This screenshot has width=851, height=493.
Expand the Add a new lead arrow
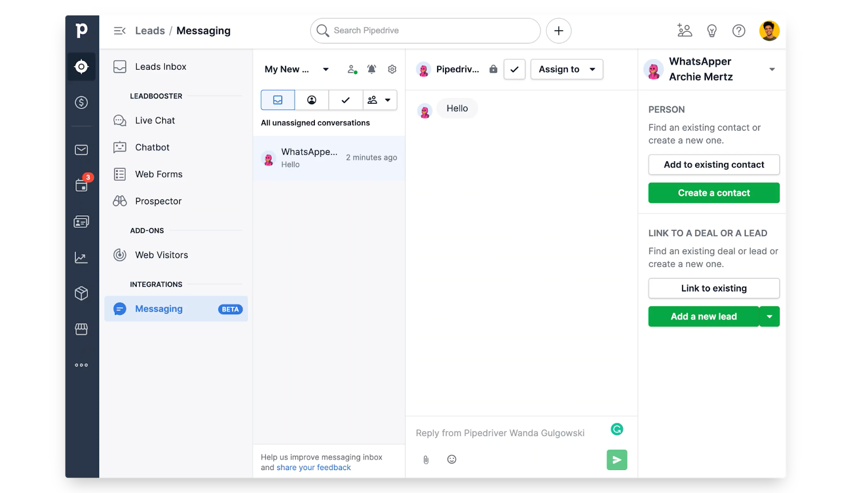click(769, 316)
